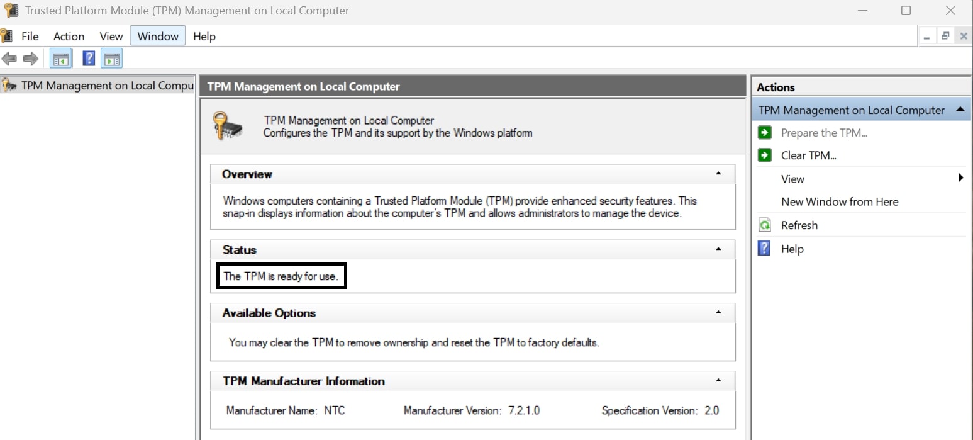The width and height of the screenshot is (973, 440).
Task: Restore the inner console window
Action: 945,37
